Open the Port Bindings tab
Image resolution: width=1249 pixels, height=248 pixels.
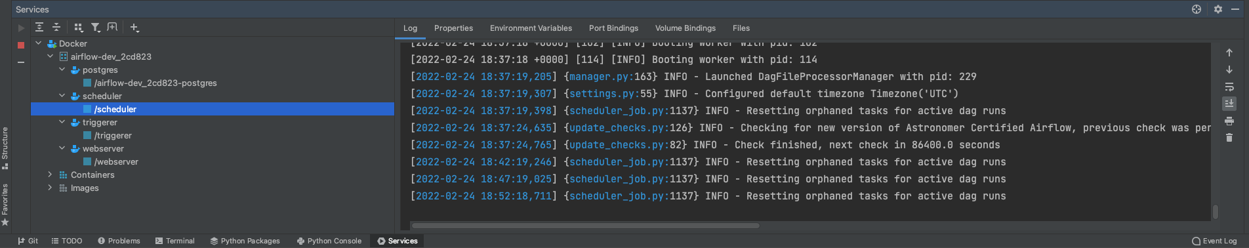(613, 28)
